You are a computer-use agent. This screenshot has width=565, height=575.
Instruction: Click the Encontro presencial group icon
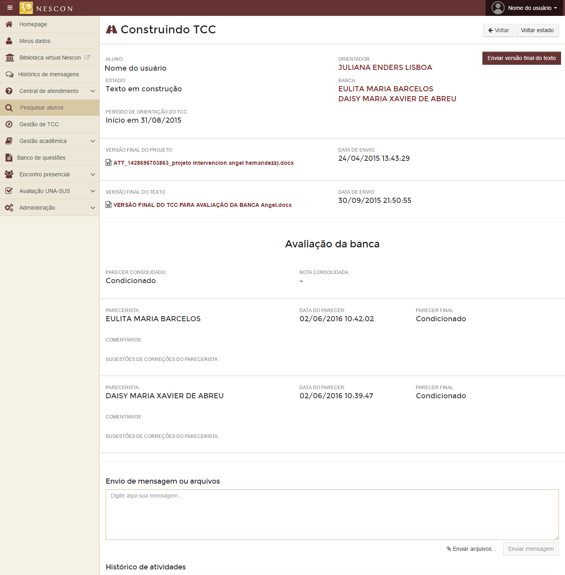(9, 174)
